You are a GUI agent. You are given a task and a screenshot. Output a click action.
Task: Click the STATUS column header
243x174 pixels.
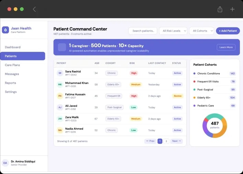coord(176,63)
